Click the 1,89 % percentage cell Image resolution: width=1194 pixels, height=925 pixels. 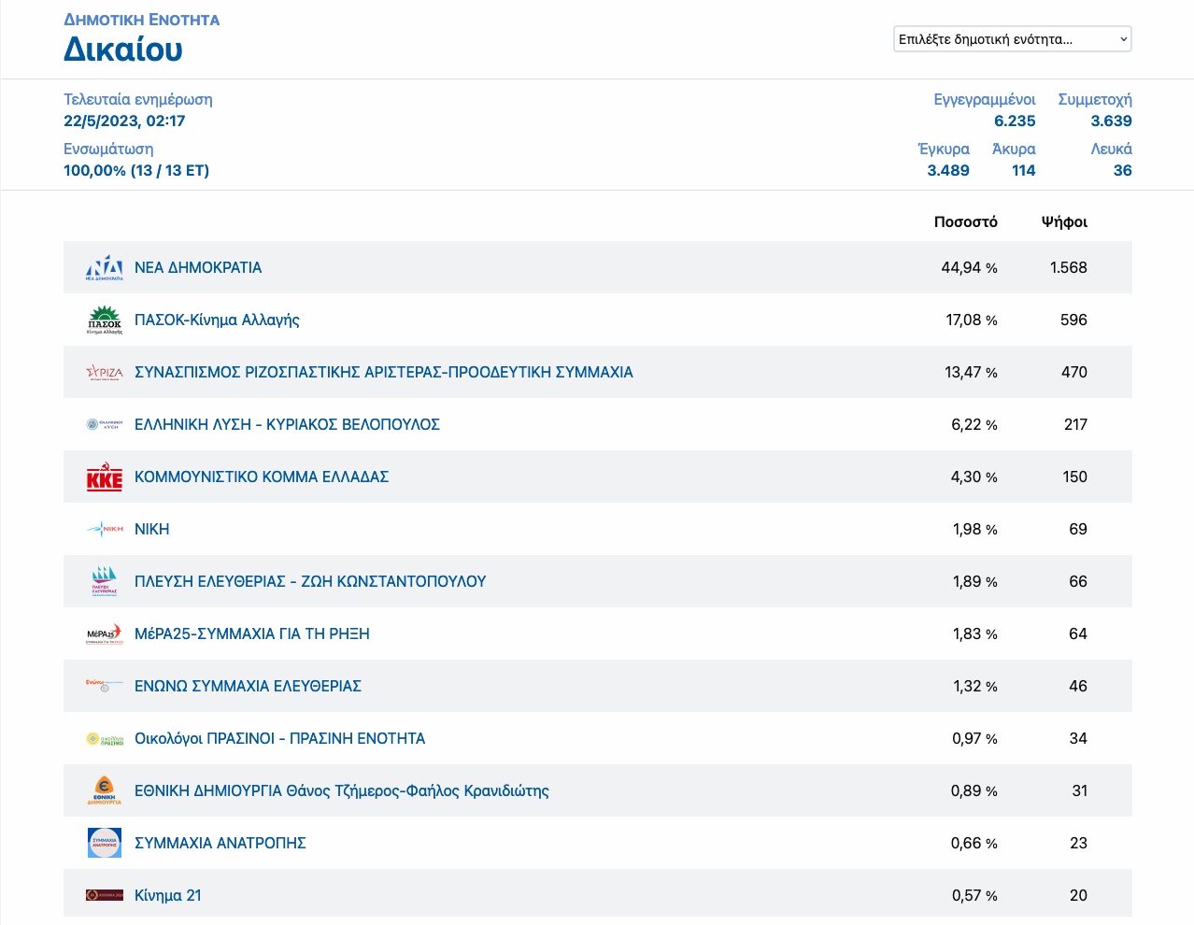pyautogui.click(x=975, y=581)
